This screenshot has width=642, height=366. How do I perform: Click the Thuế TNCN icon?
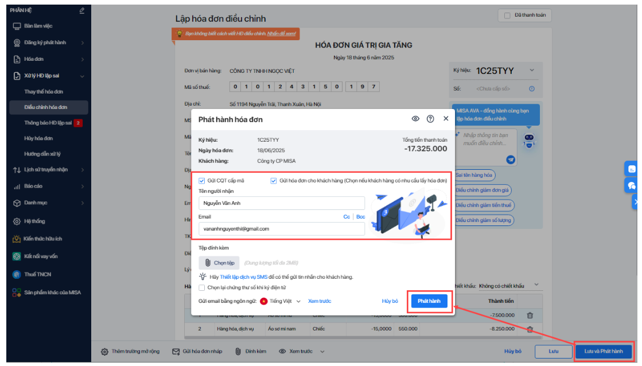(x=17, y=274)
